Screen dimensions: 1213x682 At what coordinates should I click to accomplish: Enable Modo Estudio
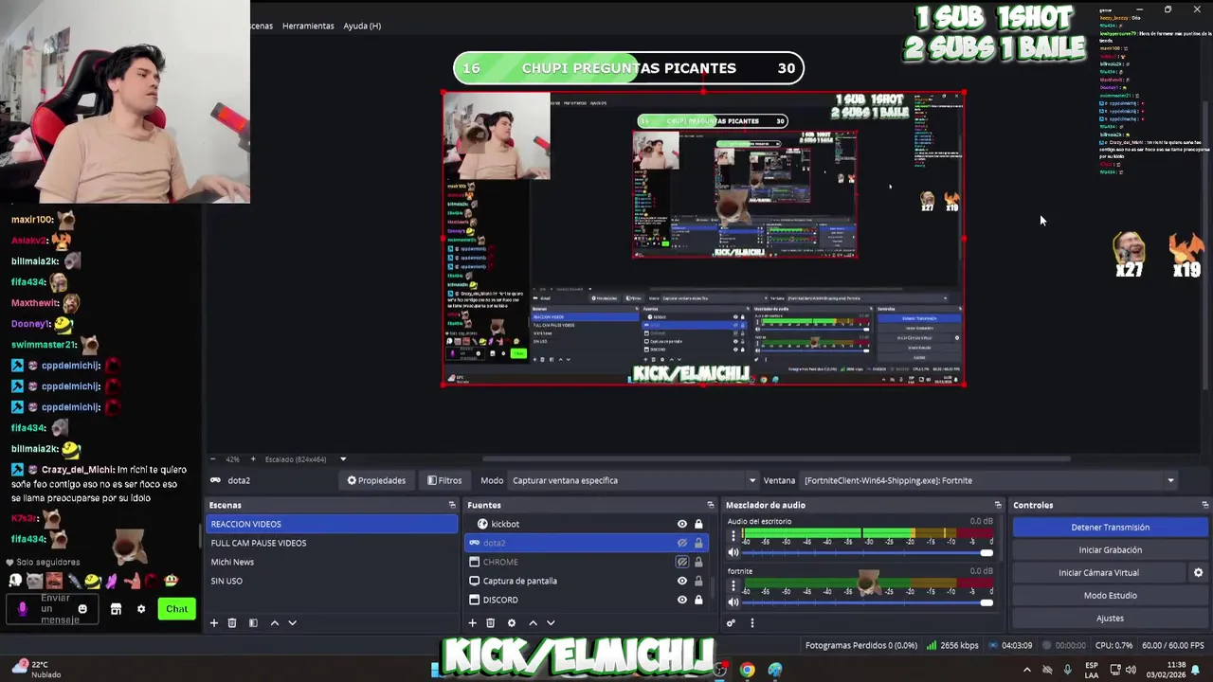coord(1110,596)
